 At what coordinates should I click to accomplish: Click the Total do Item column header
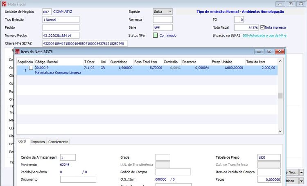click(261, 62)
